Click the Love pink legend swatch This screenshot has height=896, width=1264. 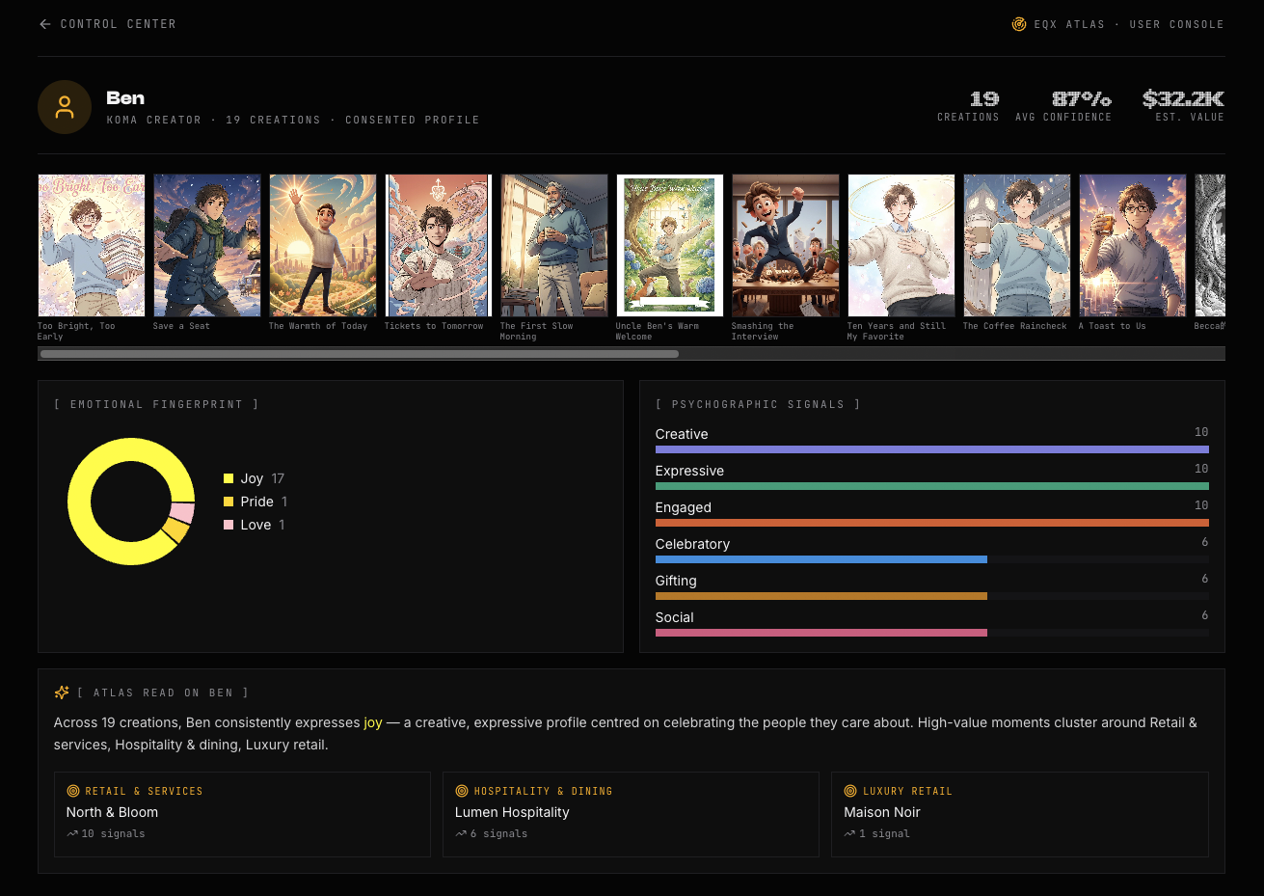[x=229, y=525]
